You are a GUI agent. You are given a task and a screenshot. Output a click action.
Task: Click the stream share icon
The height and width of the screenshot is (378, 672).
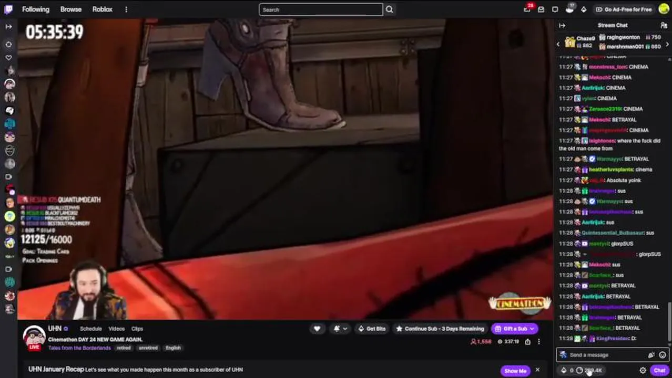(x=527, y=341)
